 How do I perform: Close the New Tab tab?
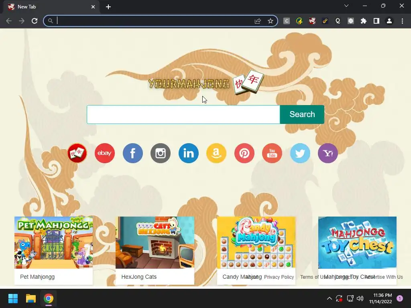coord(93,7)
